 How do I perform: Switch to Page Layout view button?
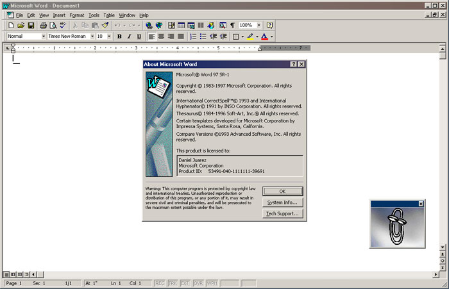pos(20,274)
